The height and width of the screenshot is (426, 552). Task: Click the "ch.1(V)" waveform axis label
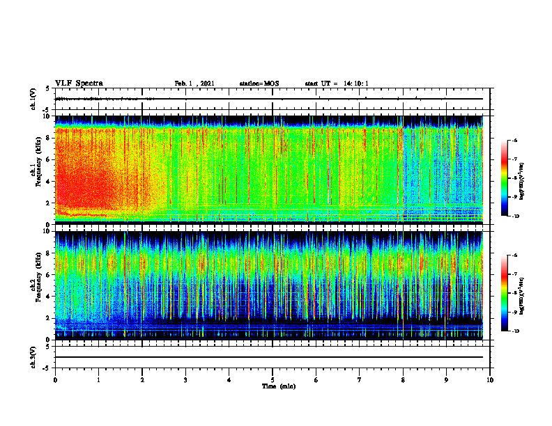click(x=33, y=99)
